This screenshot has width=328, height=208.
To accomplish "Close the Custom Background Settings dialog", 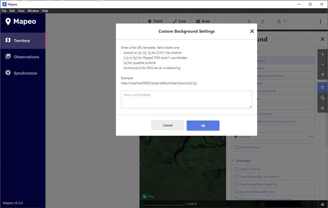I will tap(252, 31).
